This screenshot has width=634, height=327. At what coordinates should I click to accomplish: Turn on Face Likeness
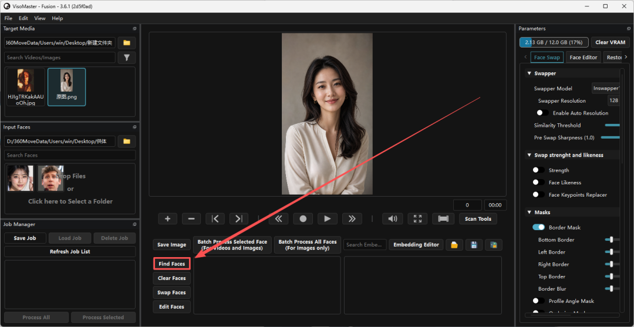tap(538, 183)
